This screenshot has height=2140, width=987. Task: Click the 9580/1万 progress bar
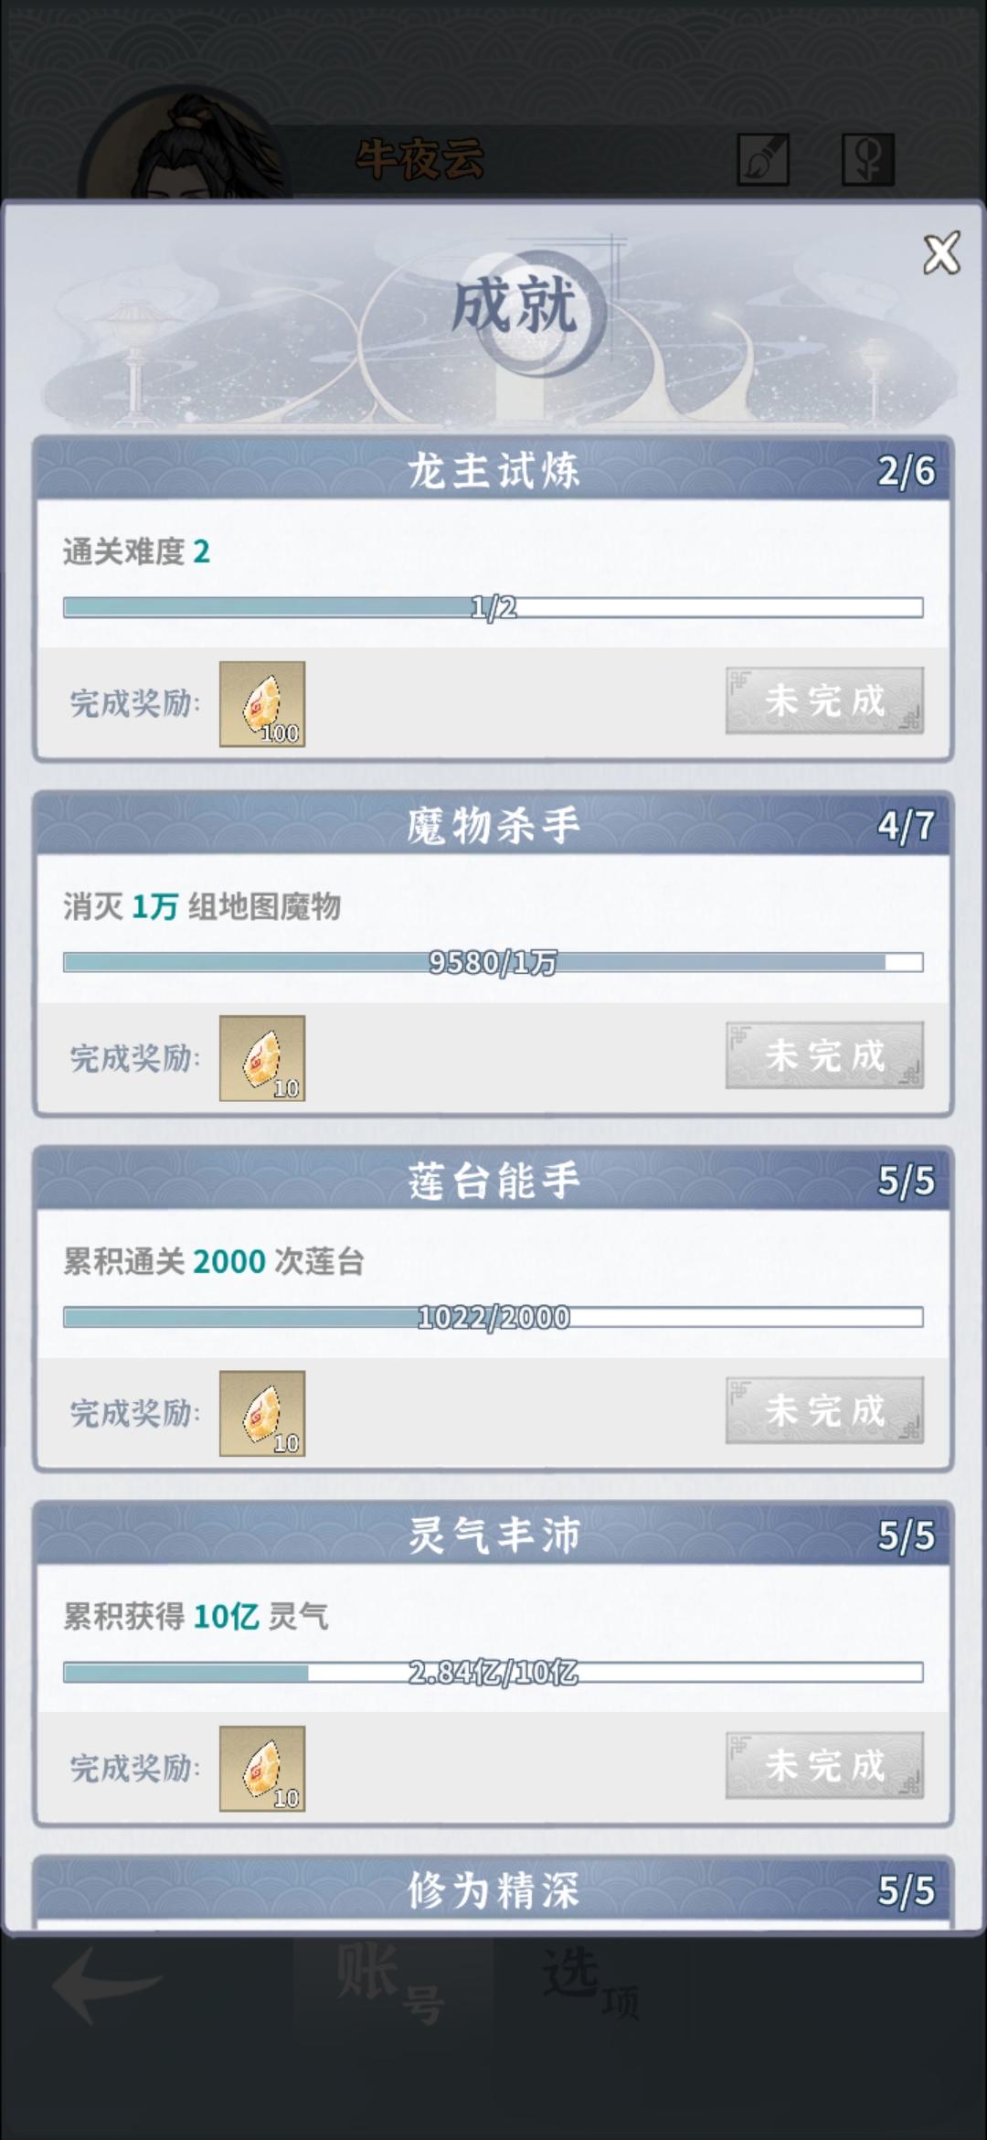pos(493,962)
